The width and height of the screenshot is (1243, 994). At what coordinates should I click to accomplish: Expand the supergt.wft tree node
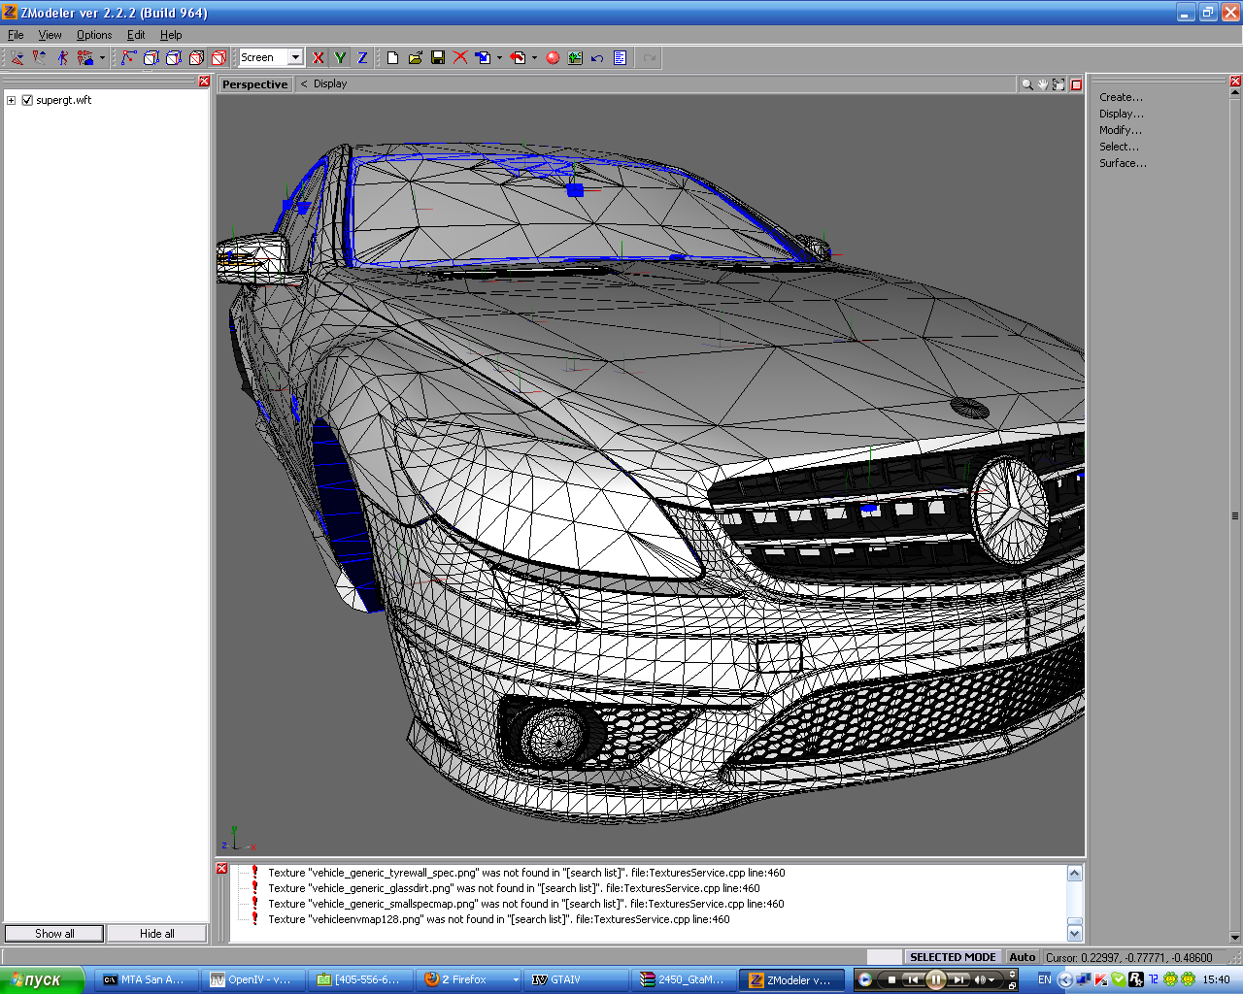[x=12, y=100]
